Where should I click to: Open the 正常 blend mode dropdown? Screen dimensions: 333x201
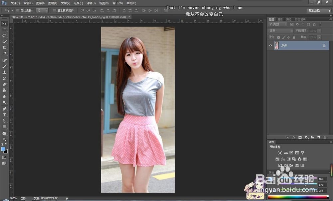(281, 31)
